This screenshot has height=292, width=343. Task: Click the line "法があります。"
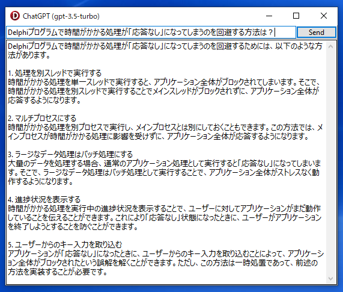(x=29, y=55)
